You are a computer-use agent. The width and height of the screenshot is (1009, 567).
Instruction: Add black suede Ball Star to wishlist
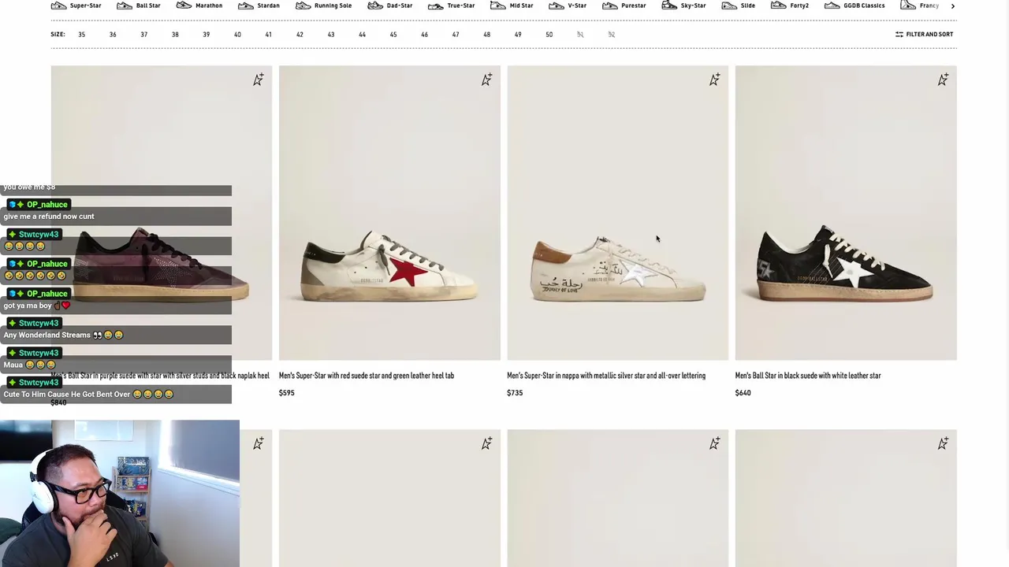pyautogui.click(x=943, y=80)
